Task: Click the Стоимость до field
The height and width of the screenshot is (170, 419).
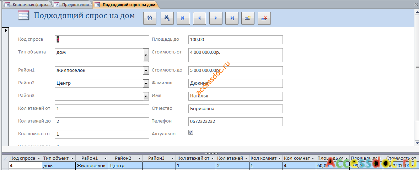Action: pyautogui.click(x=235, y=70)
